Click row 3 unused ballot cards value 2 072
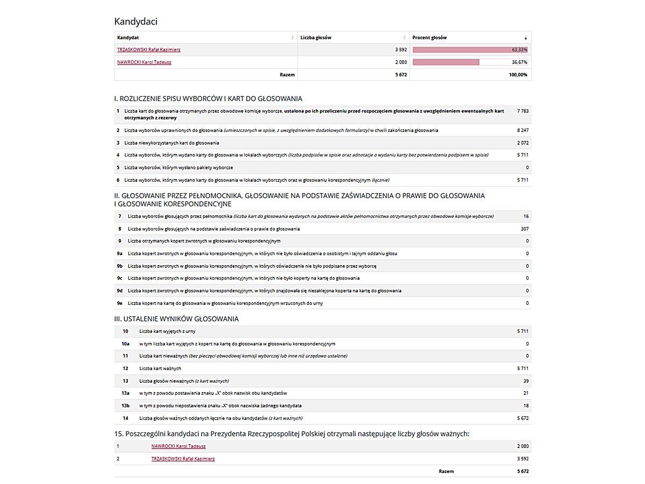This screenshot has width=645, height=484. pyautogui.click(x=522, y=143)
